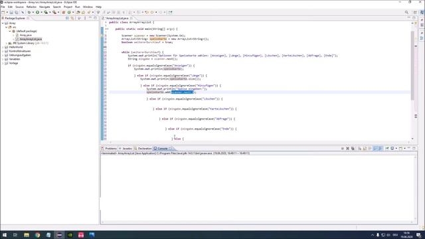
Task: Open the Refactor menu
Action: pos(31,7)
